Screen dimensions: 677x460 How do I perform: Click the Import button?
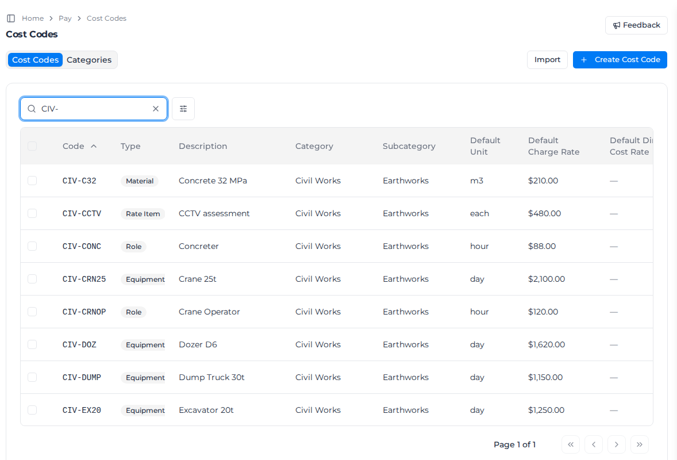click(548, 60)
